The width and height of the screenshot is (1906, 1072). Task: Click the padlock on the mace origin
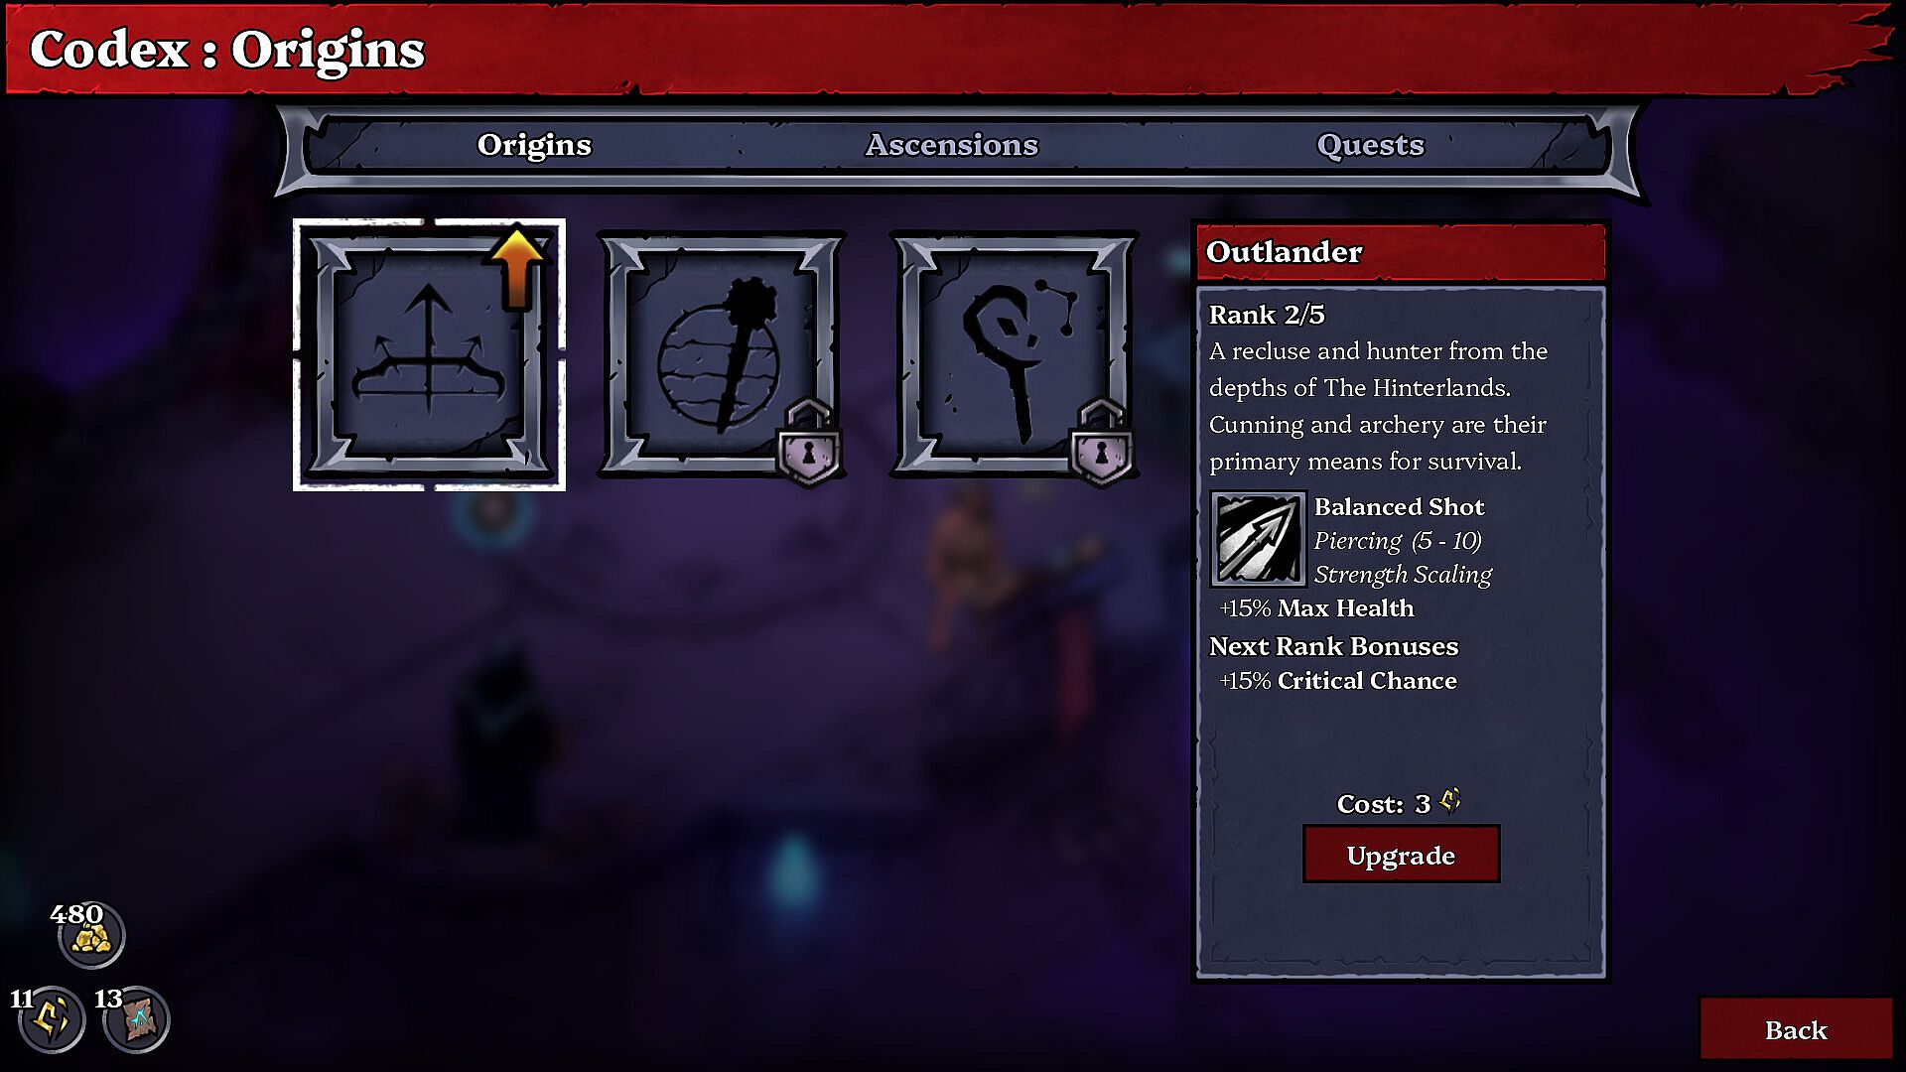pyautogui.click(x=808, y=443)
